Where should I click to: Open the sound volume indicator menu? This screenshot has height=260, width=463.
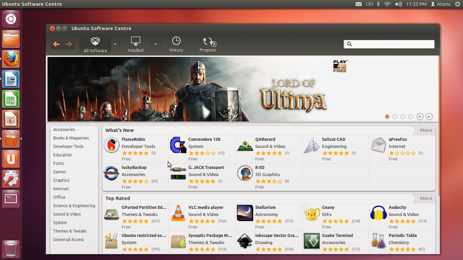pos(398,4)
